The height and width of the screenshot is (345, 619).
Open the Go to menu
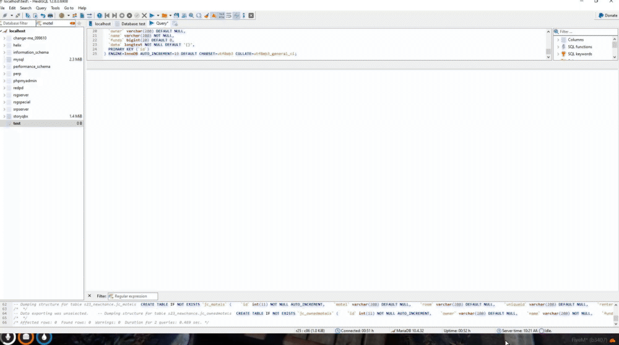click(x=69, y=8)
